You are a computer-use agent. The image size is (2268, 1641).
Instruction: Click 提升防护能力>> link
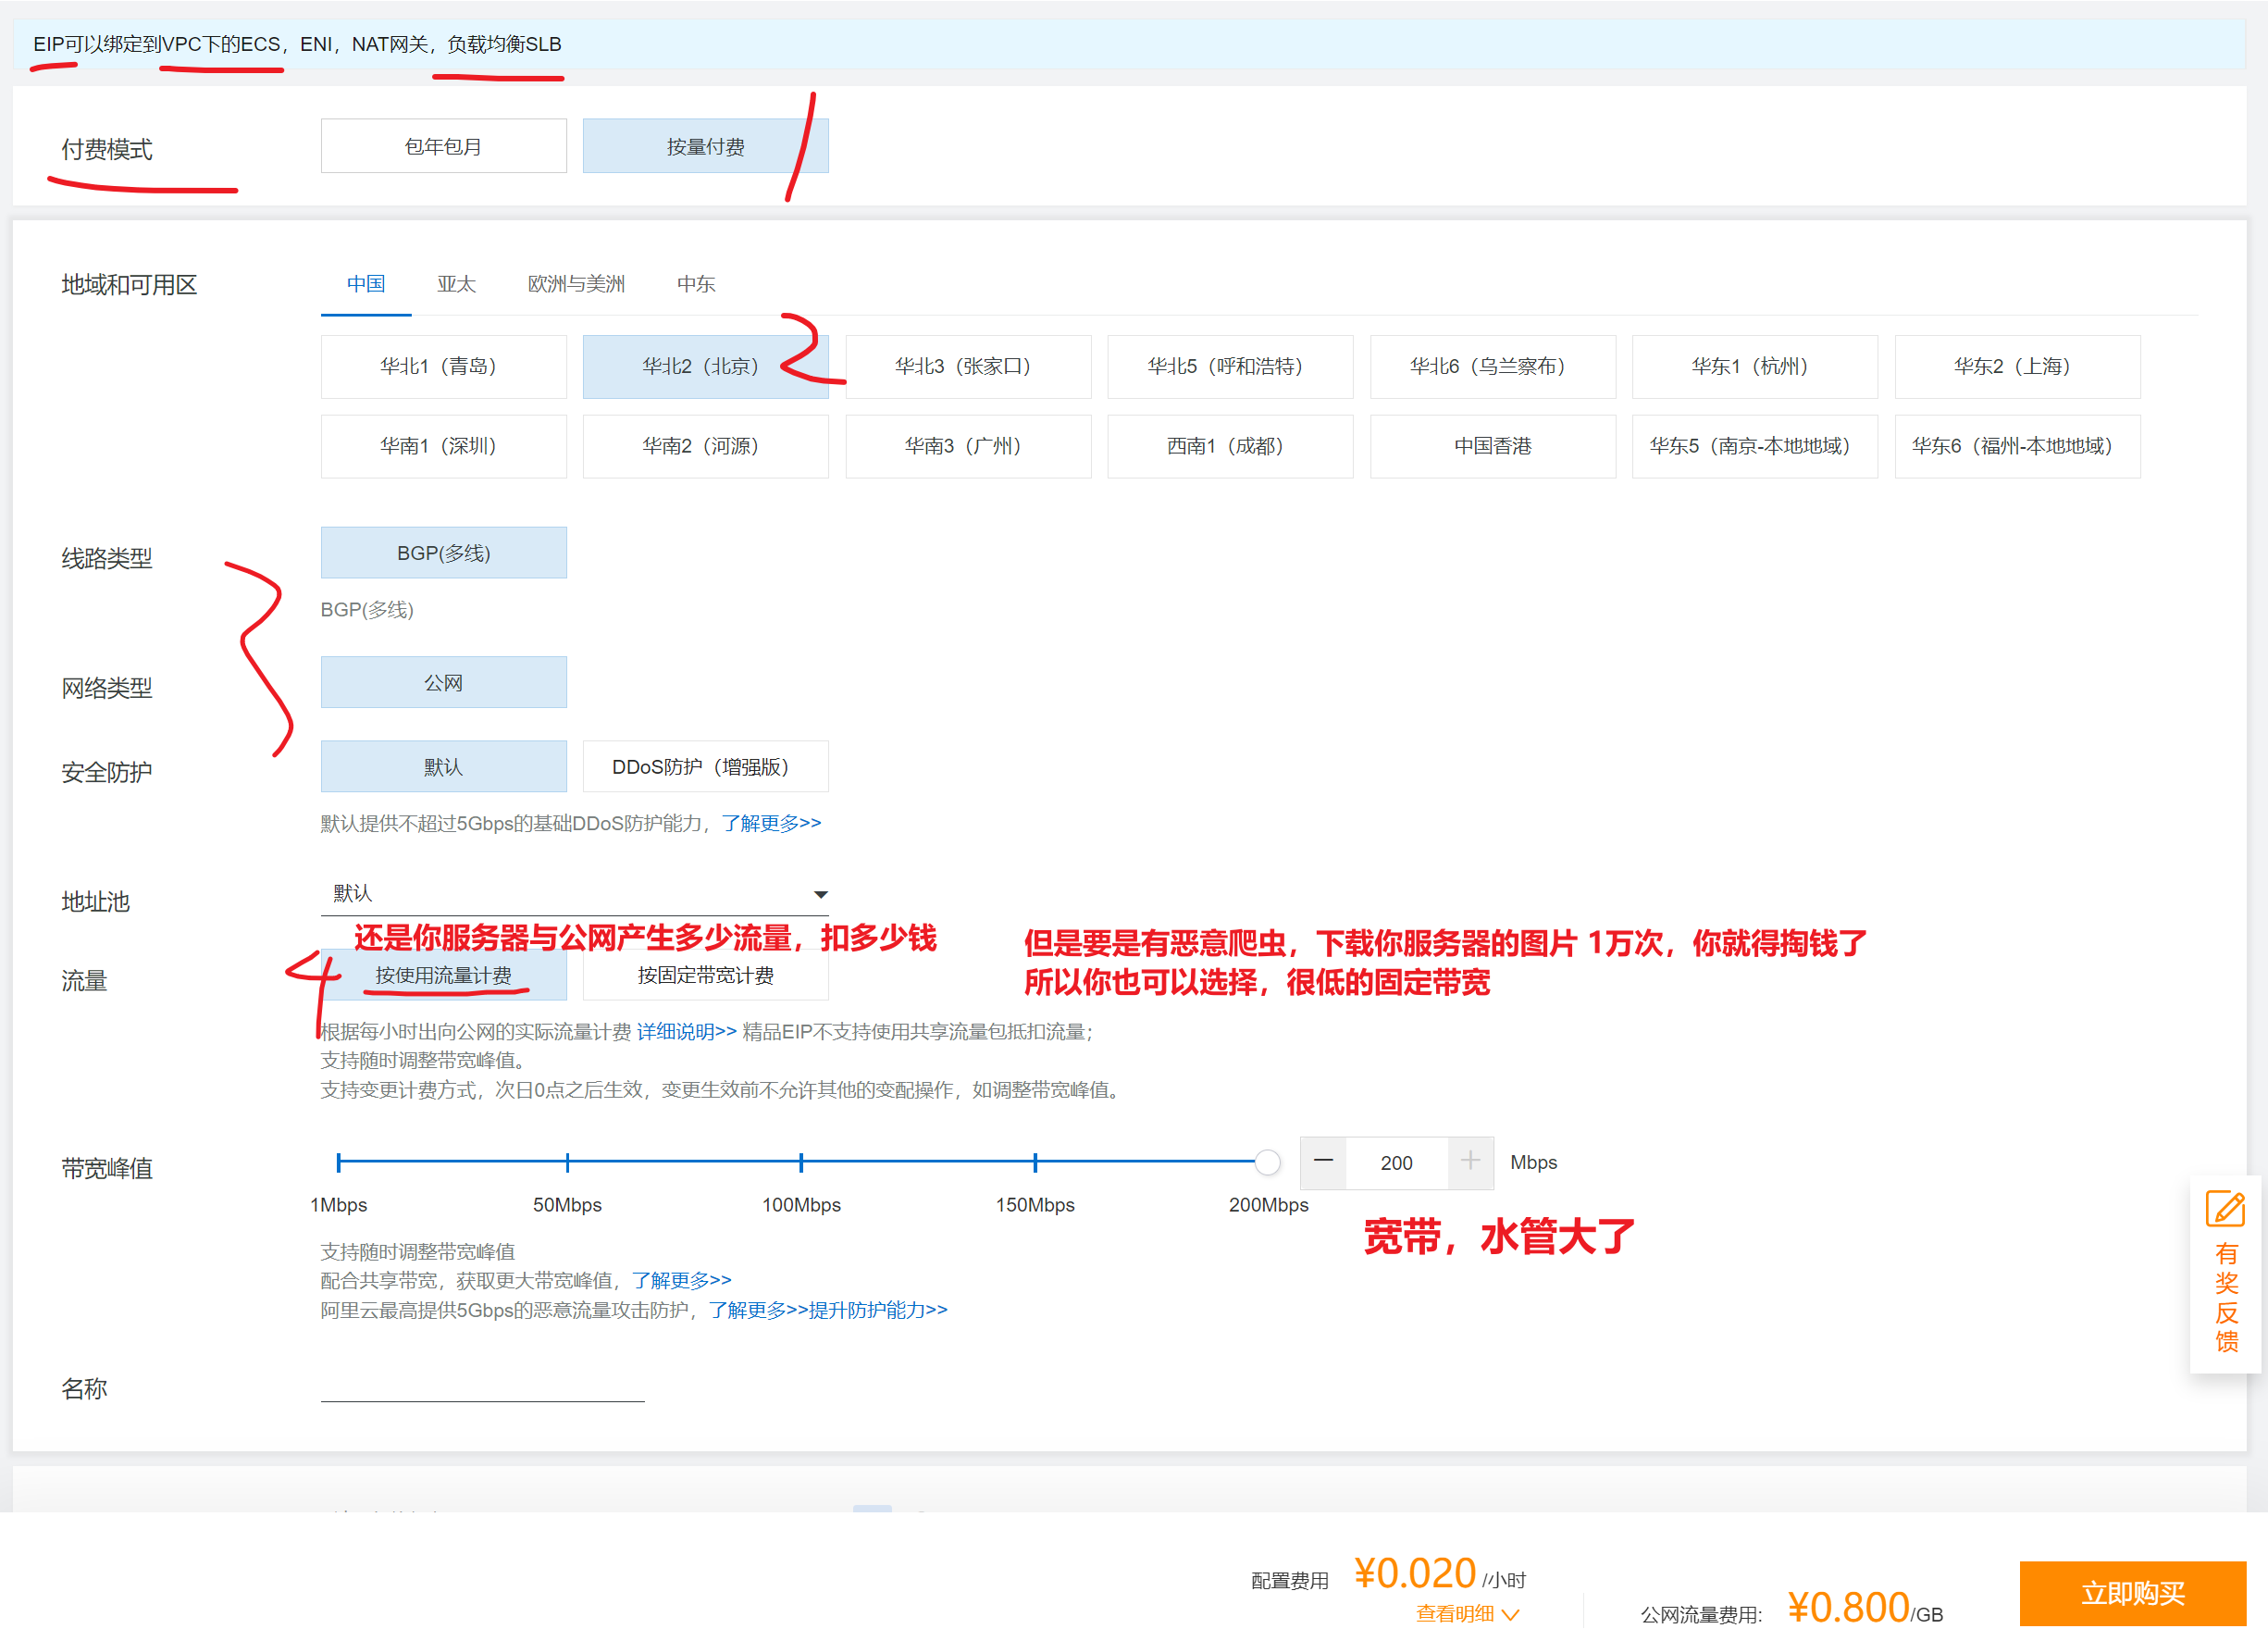(877, 1310)
